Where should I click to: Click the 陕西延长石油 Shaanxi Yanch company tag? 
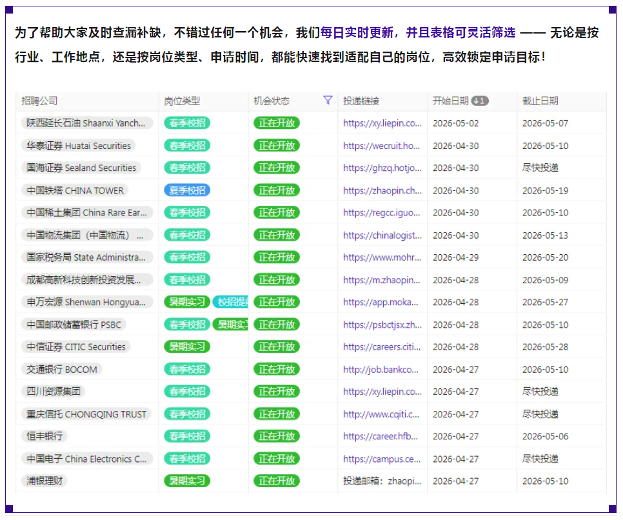pos(86,123)
